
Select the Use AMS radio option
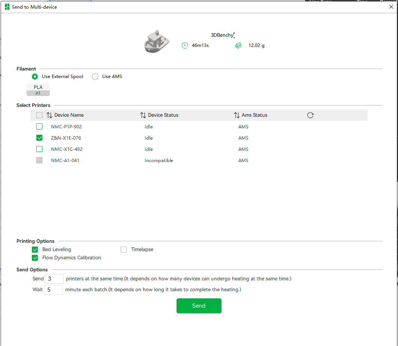pos(95,77)
